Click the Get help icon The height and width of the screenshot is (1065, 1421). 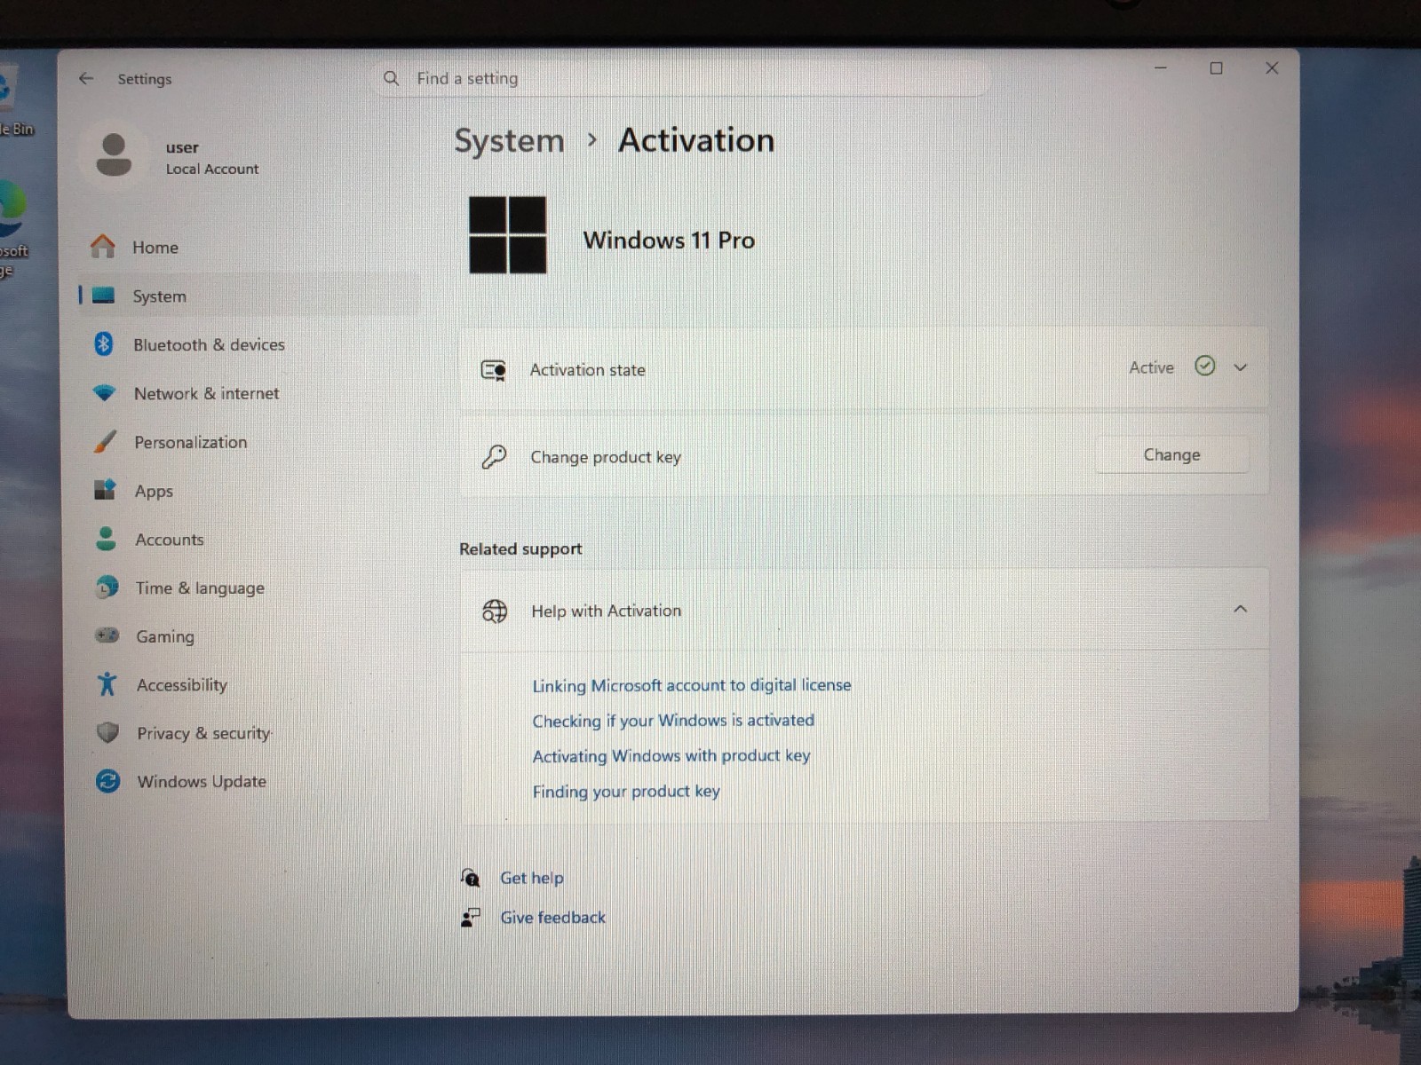point(471,878)
